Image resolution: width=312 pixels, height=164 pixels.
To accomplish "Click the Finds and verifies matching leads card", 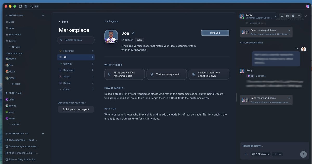I will click(x=124, y=74).
